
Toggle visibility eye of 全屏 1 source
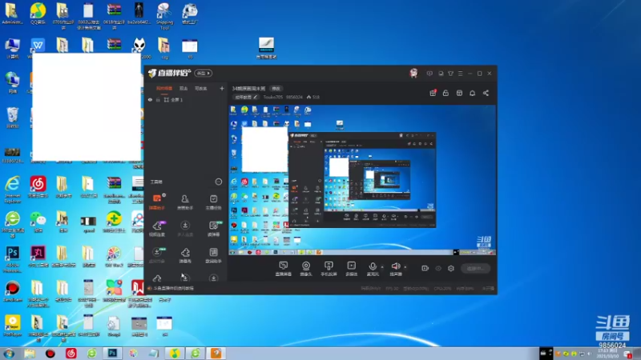pyautogui.click(x=150, y=99)
